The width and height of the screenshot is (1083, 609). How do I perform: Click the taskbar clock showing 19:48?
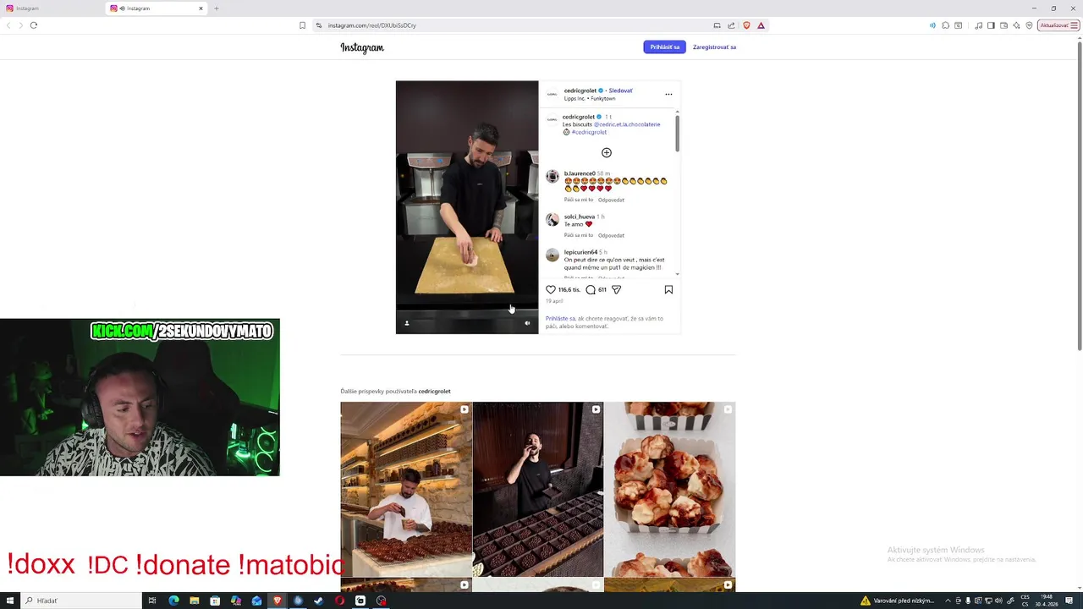coord(1047,601)
